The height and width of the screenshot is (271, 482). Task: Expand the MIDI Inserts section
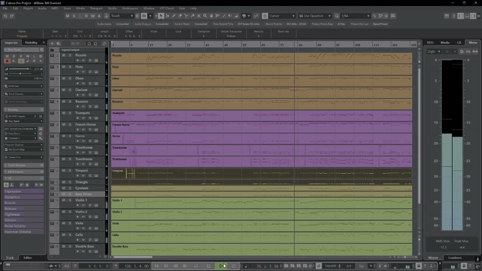click(24, 172)
